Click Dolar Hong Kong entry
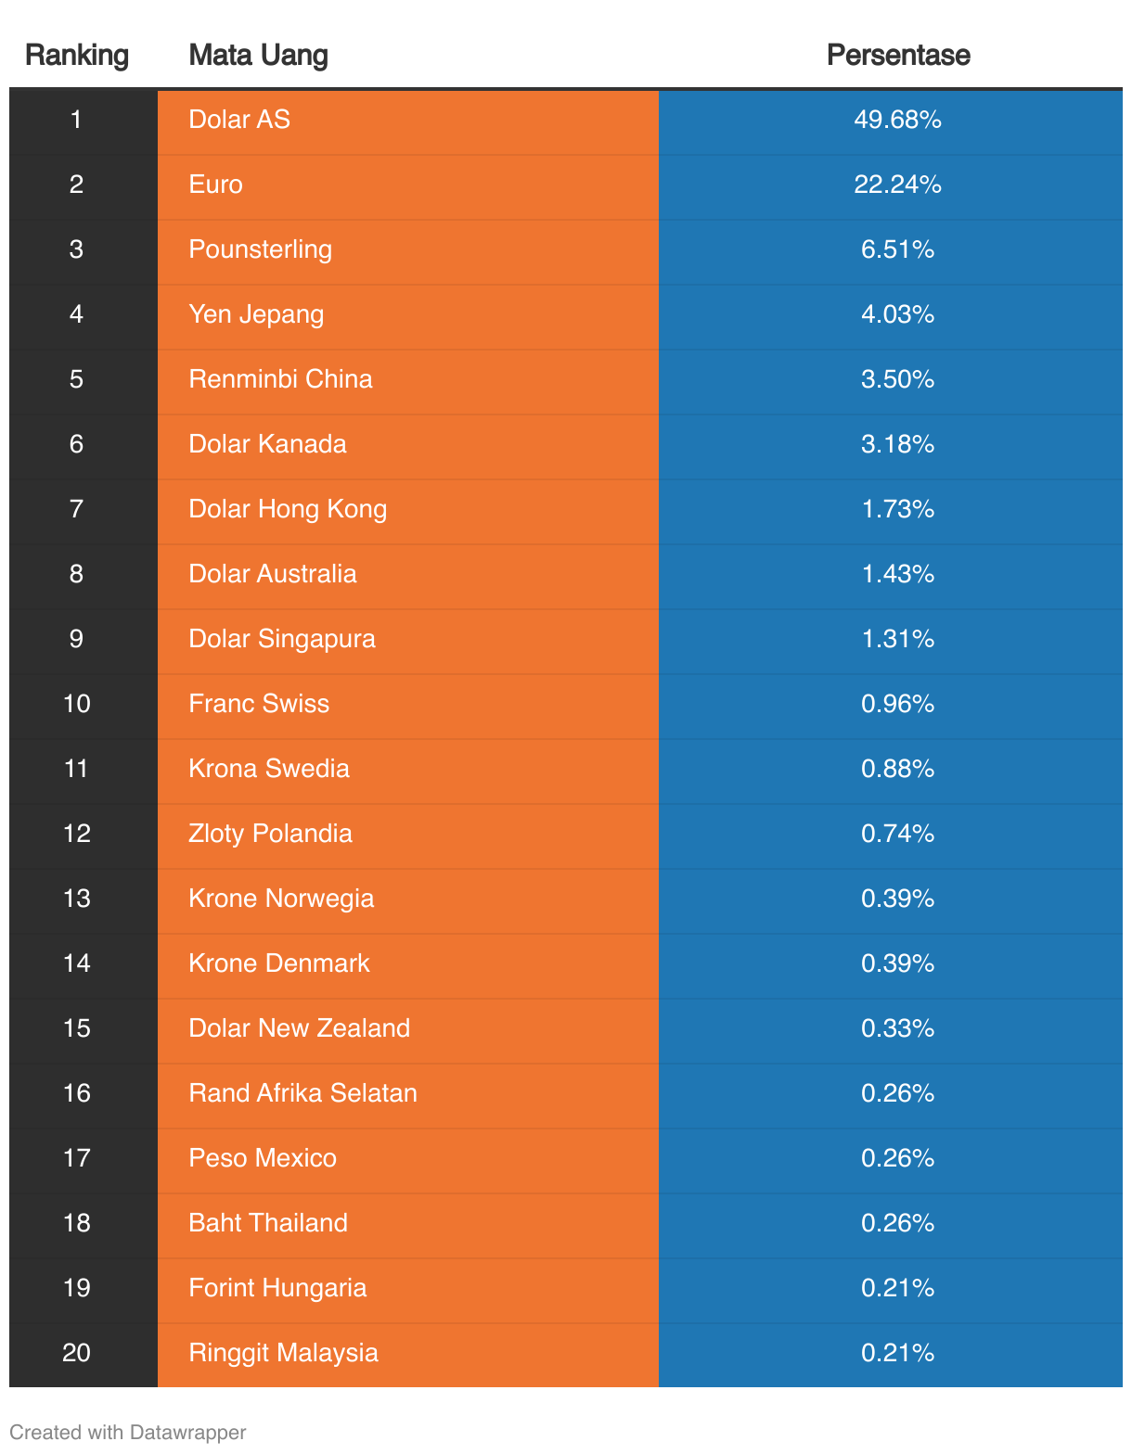 [288, 509]
